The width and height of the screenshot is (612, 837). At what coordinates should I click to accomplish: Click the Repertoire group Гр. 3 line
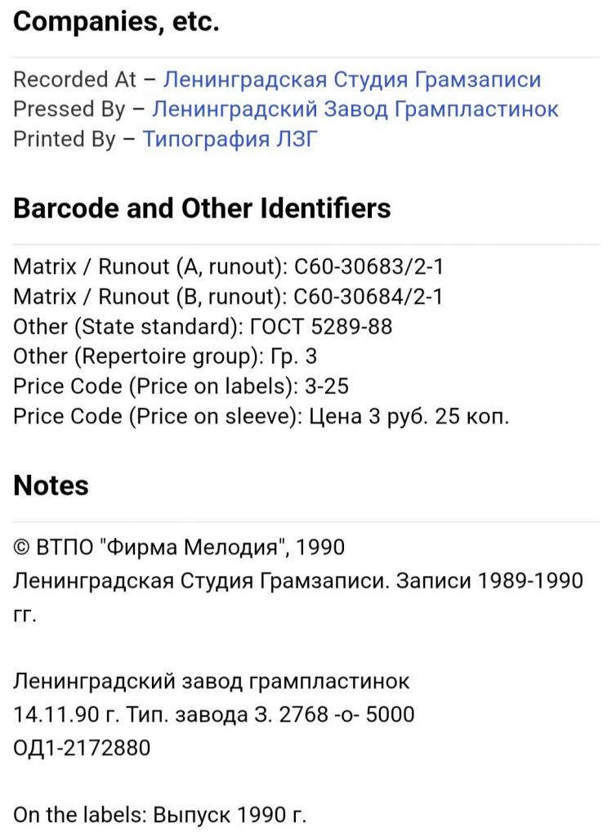click(165, 356)
